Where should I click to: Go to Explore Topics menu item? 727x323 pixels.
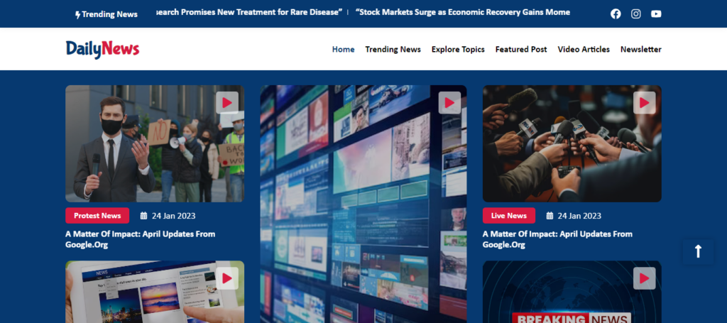click(x=458, y=50)
